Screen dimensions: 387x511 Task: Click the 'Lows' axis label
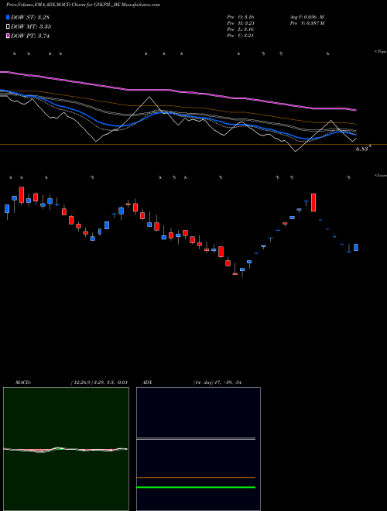[381, 175]
